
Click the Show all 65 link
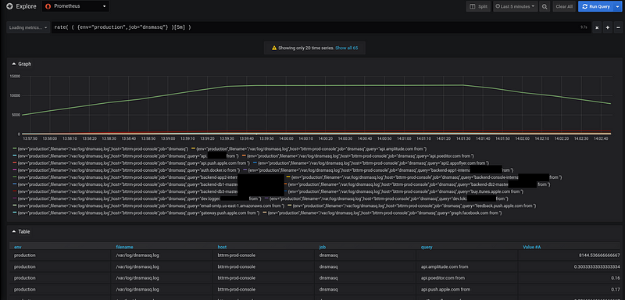346,48
